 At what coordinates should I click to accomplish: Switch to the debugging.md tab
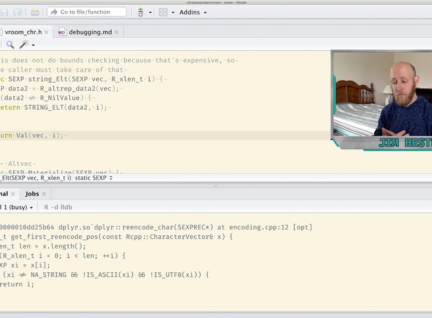[x=90, y=32]
